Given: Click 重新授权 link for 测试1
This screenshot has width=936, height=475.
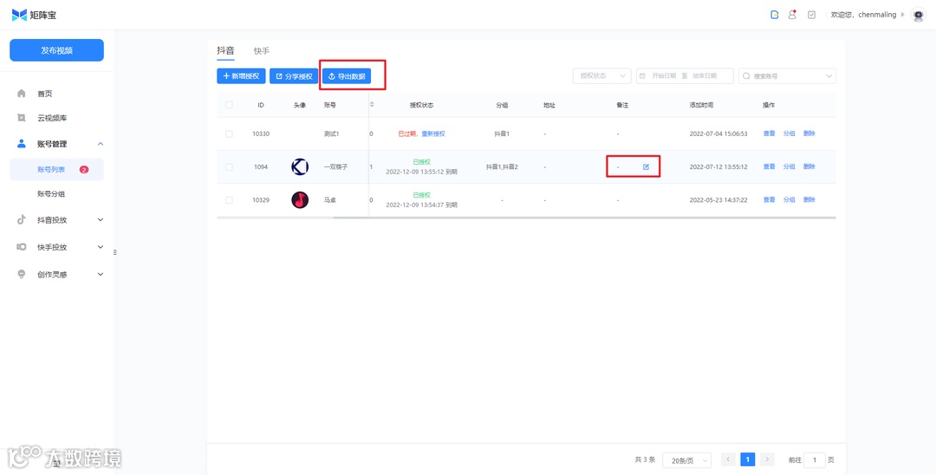Looking at the screenshot, I should coord(433,133).
